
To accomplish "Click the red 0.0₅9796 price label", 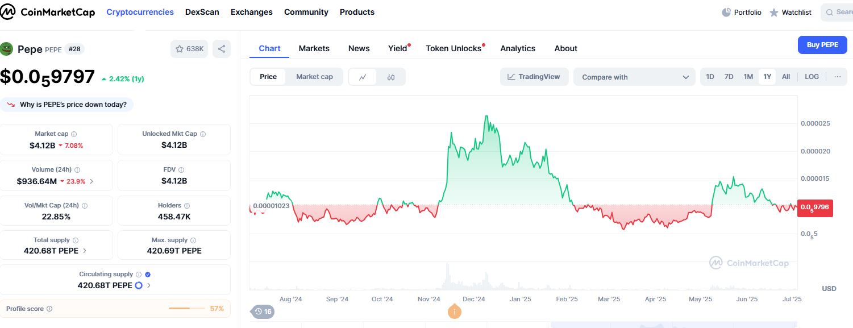I will (x=815, y=207).
